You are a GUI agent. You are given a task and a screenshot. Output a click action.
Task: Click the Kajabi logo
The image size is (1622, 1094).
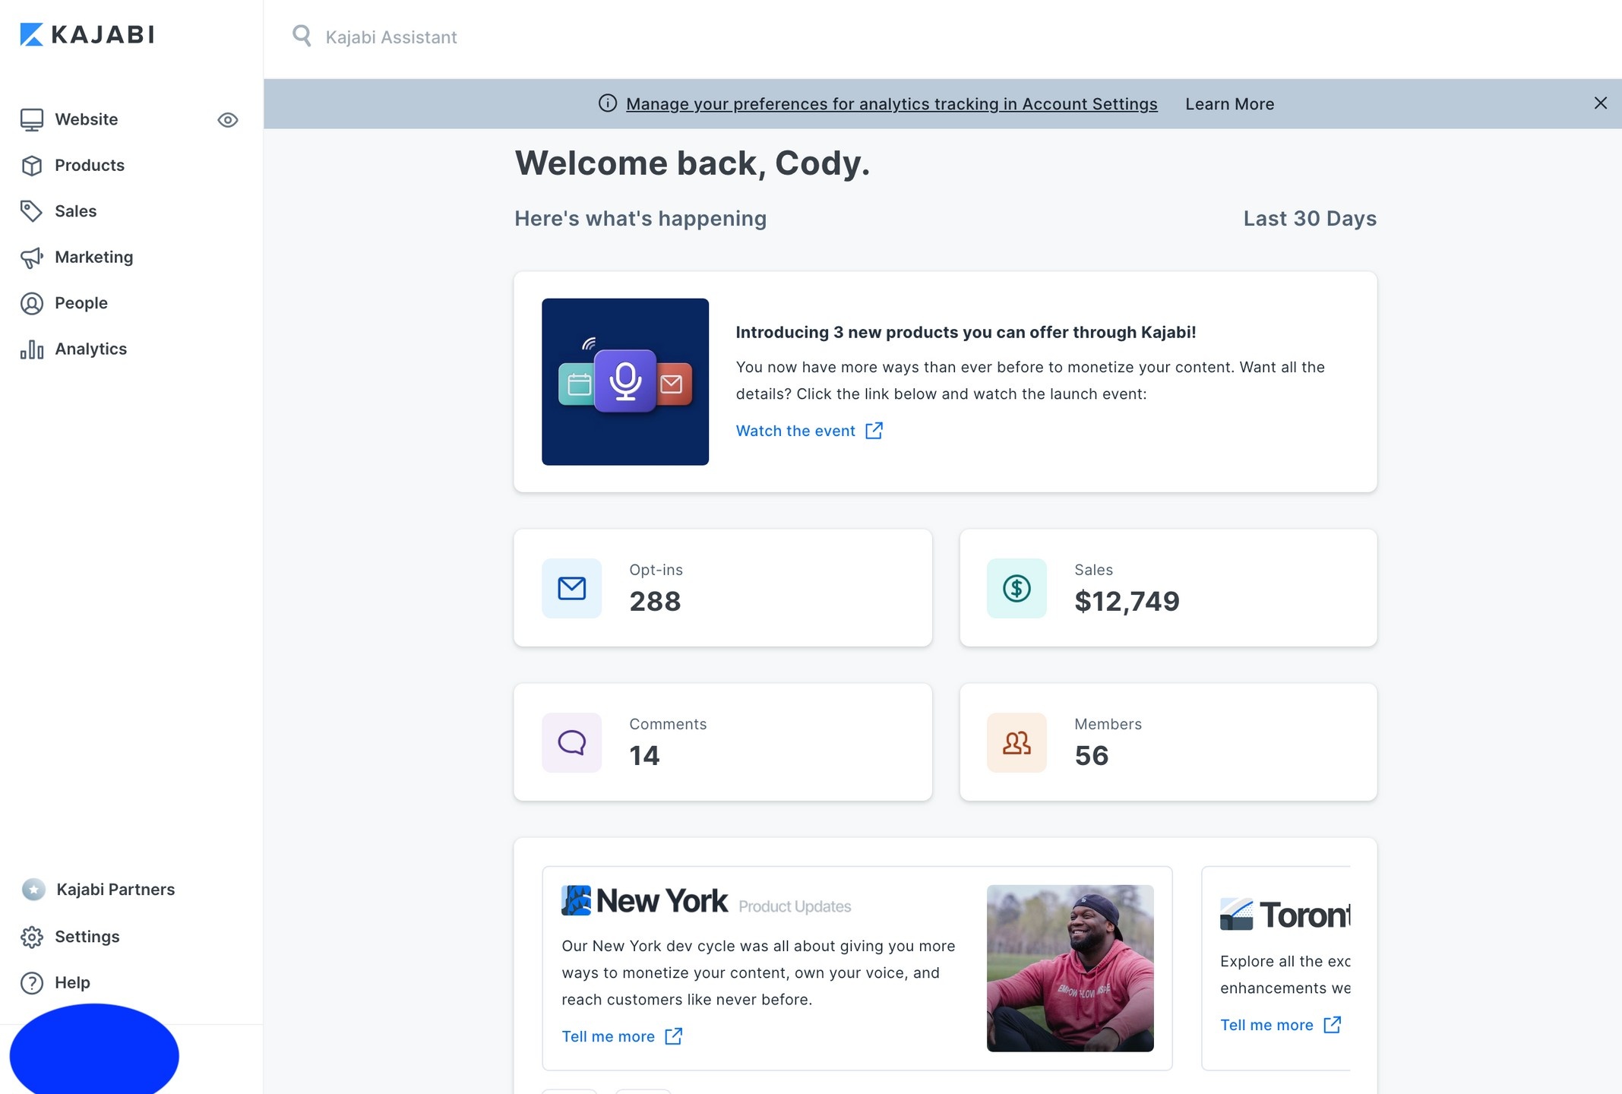coord(87,35)
